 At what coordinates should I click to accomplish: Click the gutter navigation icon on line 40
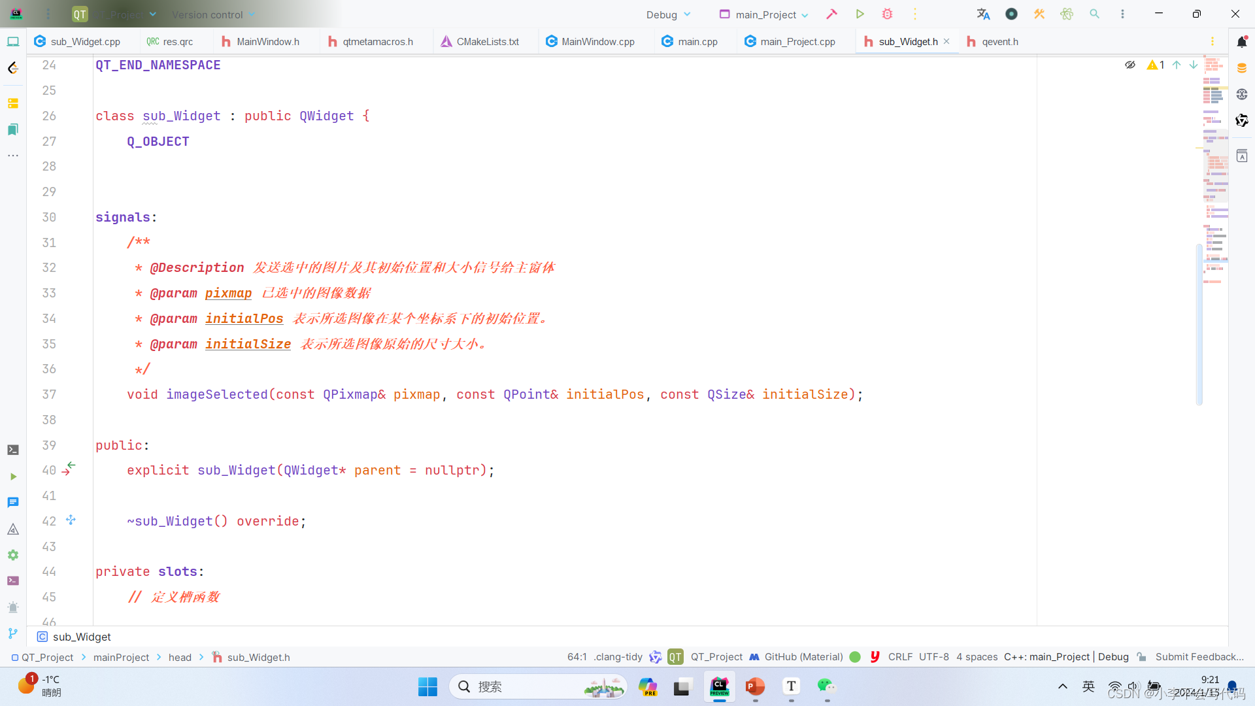(x=69, y=469)
